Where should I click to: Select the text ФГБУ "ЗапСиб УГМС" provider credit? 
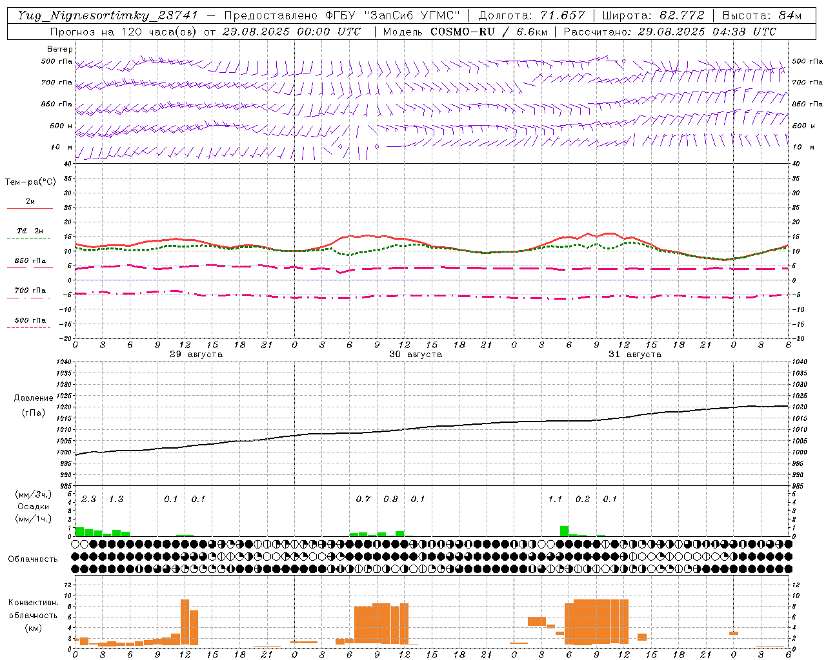(x=394, y=15)
